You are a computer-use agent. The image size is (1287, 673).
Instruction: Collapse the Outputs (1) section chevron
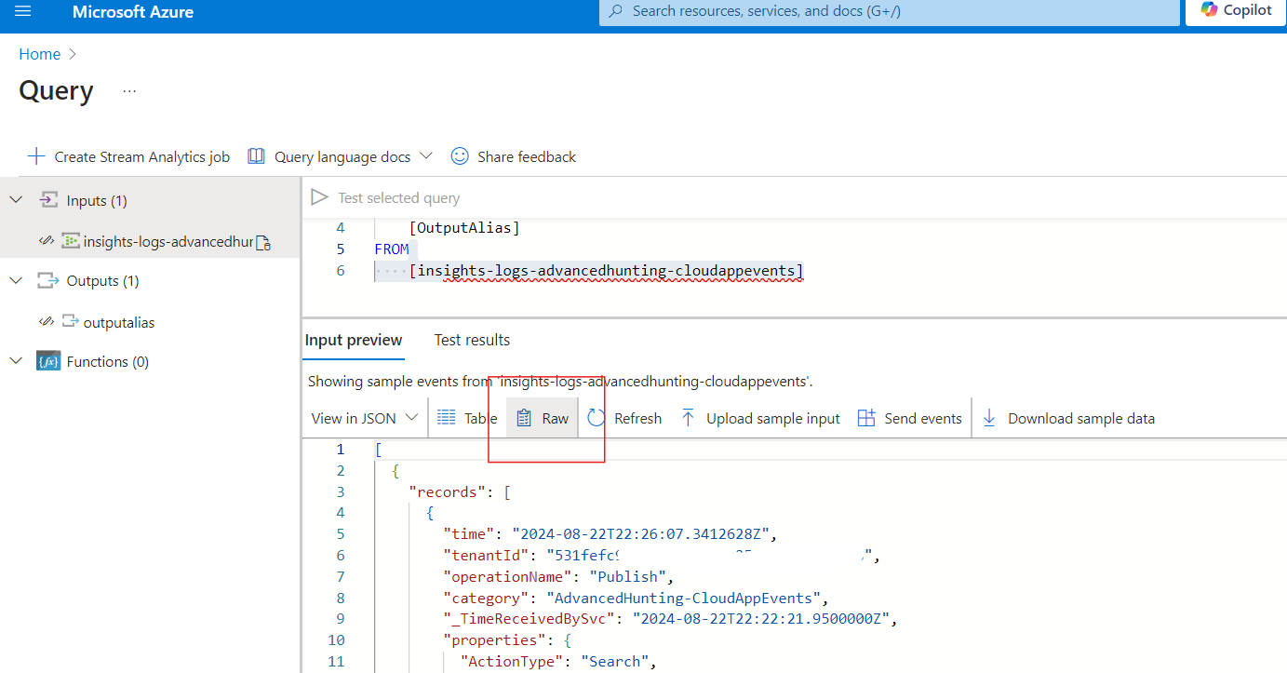point(16,280)
